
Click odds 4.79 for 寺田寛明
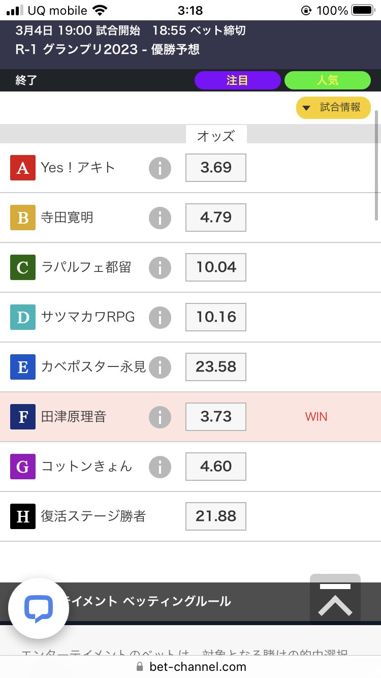(x=216, y=218)
